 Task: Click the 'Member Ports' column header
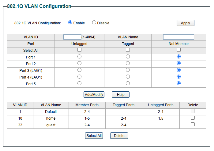tap(87, 105)
